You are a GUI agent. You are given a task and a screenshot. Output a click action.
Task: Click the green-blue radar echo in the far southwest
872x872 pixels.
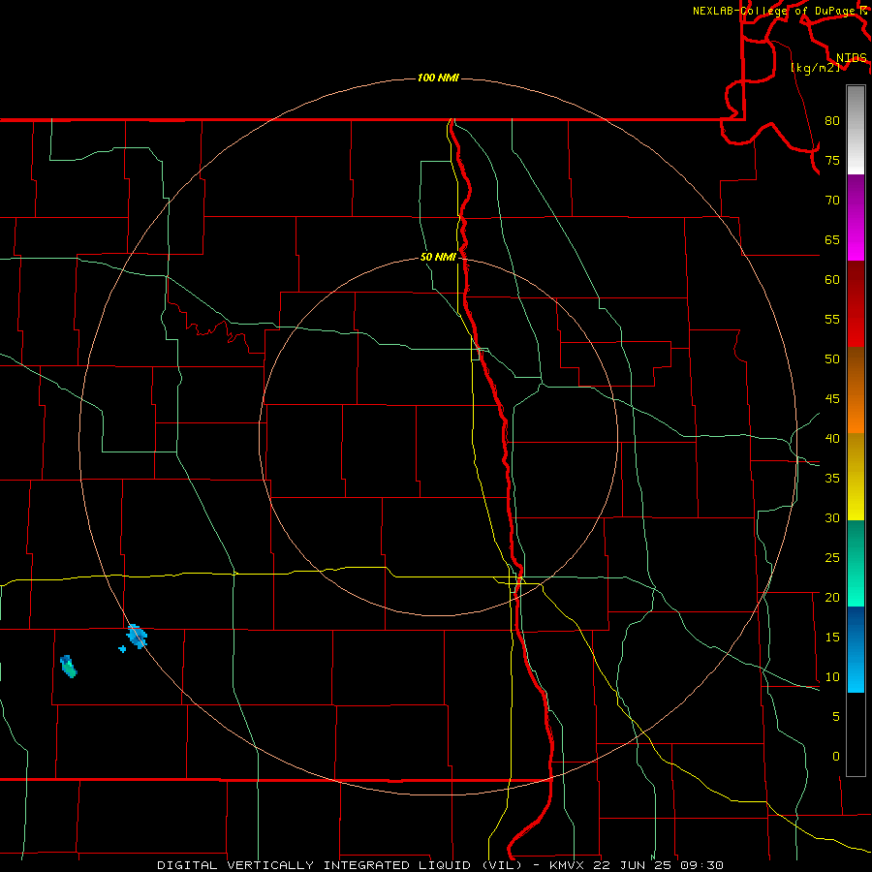click(69, 667)
